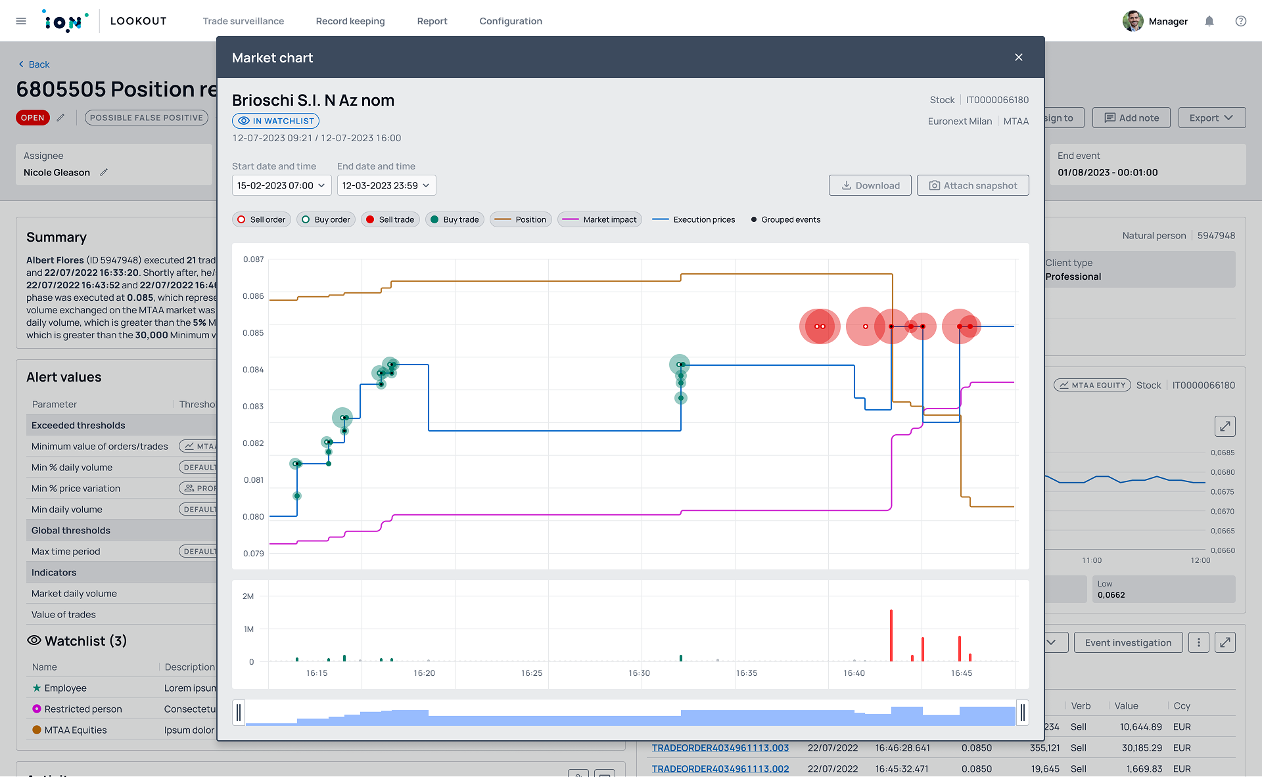Click the Event investigation button
The height and width of the screenshot is (777, 1262).
click(1128, 642)
